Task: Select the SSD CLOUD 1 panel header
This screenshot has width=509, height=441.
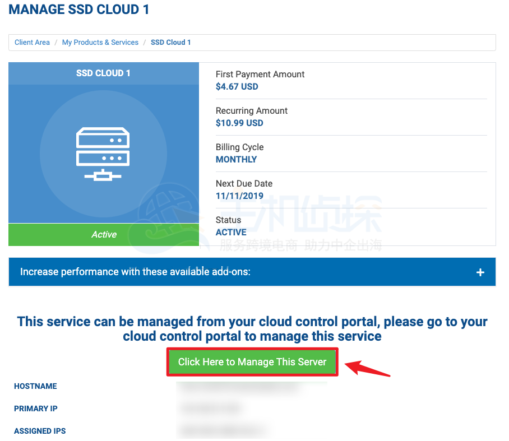Action: 103,73
